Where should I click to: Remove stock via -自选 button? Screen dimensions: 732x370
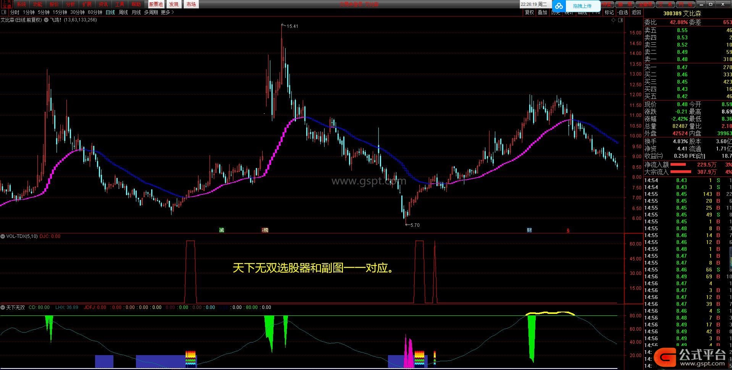622,12
